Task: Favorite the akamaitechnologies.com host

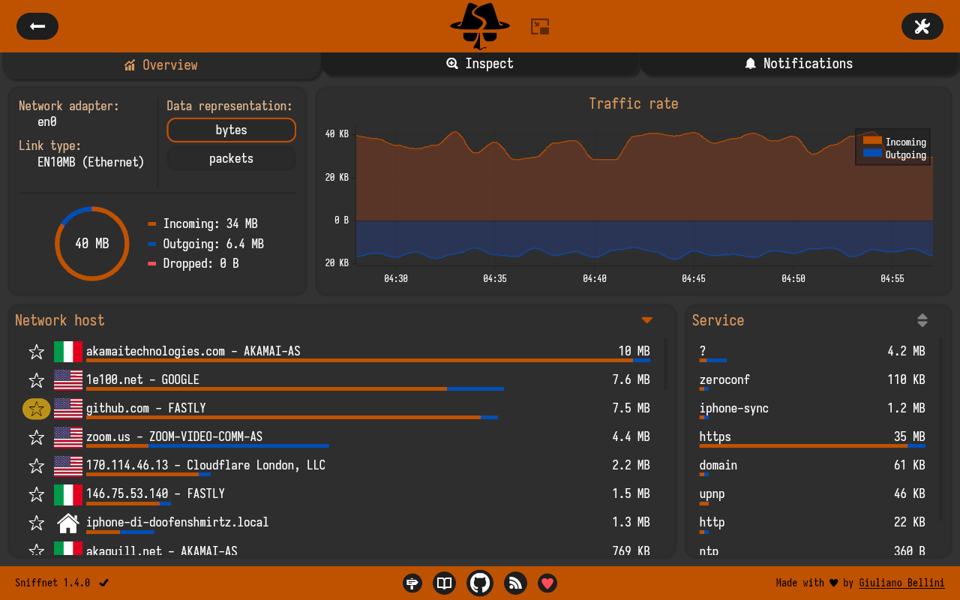Action: coord(36,352)
